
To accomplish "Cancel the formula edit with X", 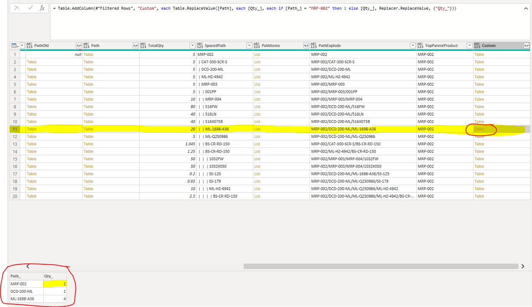I will [17, 8].
